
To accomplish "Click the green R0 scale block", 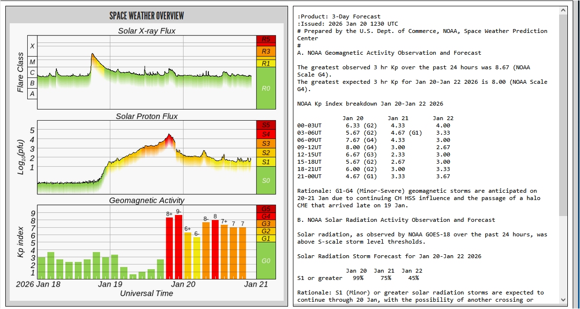I will click(x=266, y=88).
